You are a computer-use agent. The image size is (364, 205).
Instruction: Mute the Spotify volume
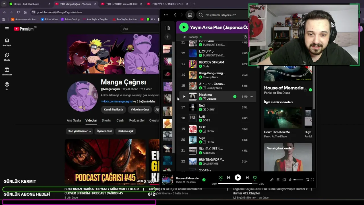(x=290, y=180)
